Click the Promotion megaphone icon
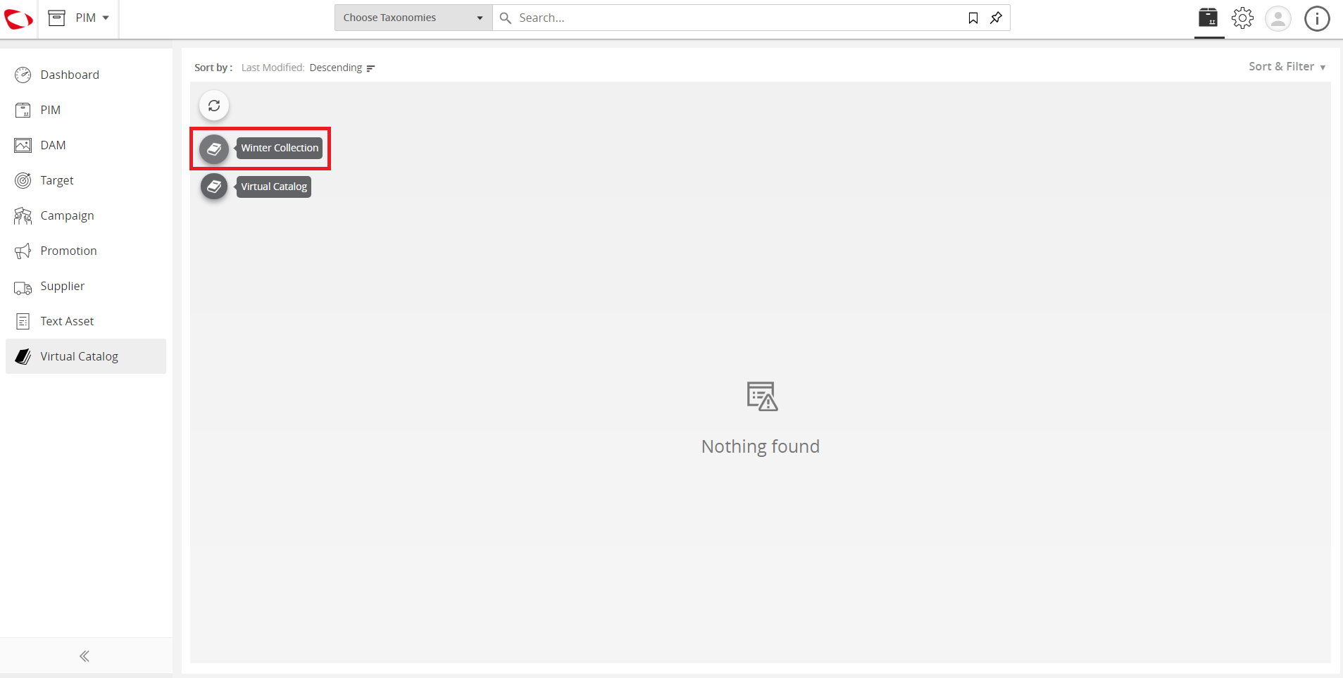Screen dimensions: 1343x678 [x=23, y=251]
